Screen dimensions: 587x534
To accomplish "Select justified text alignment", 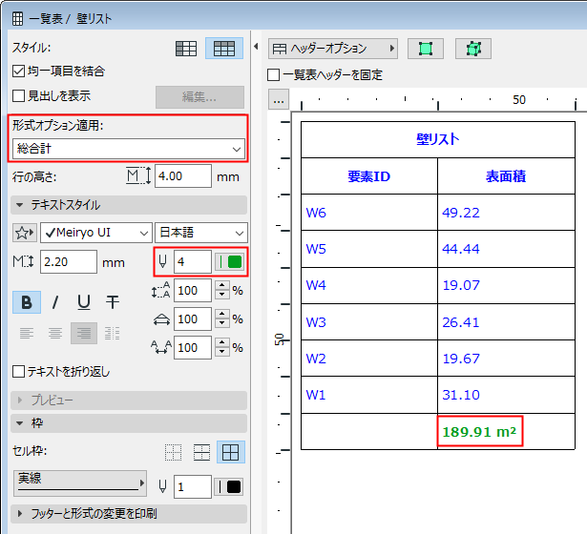I will coord(113,333).
